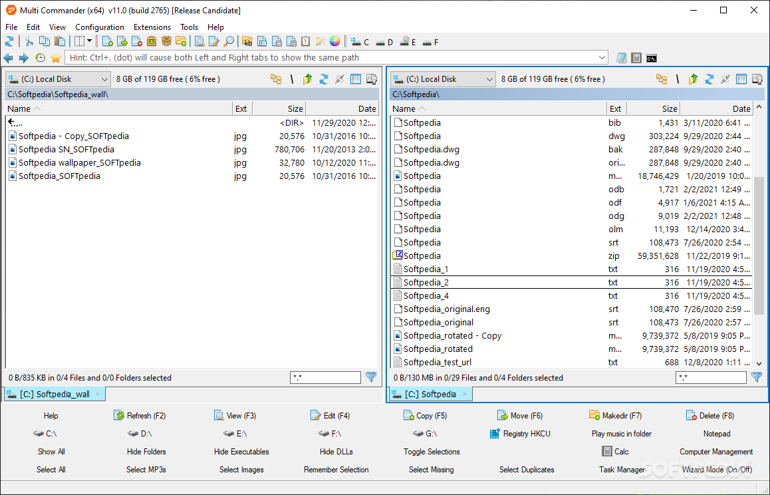Click the Delete (F8) button
Image resolution: width=770 pixels, height=495 pixels.
tap(710, 416)
